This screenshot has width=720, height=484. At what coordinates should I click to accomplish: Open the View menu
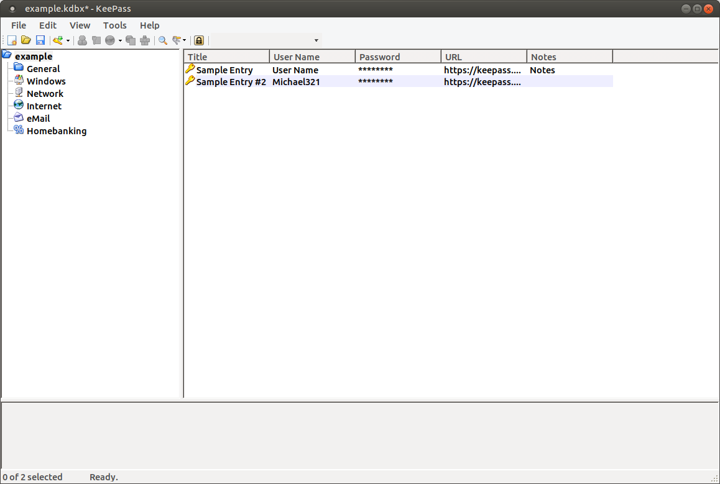click(80, 25)
